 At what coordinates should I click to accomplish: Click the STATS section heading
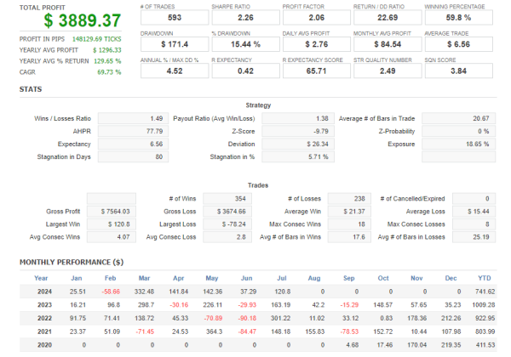31,89
